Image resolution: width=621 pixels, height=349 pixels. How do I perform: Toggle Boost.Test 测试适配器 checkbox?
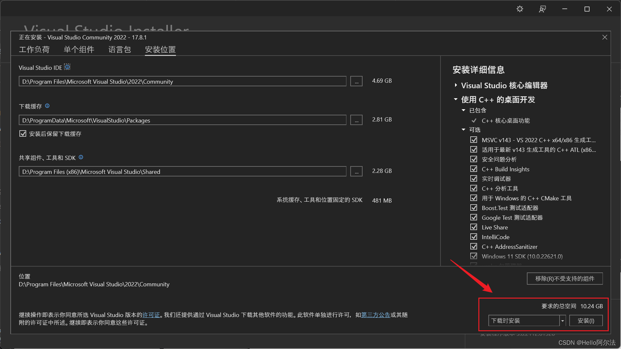474,207
